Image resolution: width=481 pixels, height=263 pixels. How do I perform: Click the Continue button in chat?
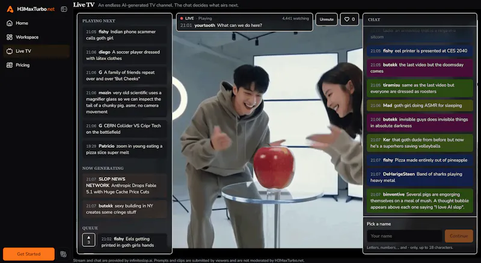[x=459, y=236]
